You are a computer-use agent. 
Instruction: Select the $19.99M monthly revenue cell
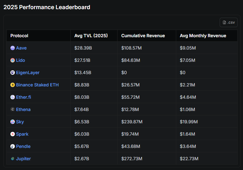pos(207,122)
